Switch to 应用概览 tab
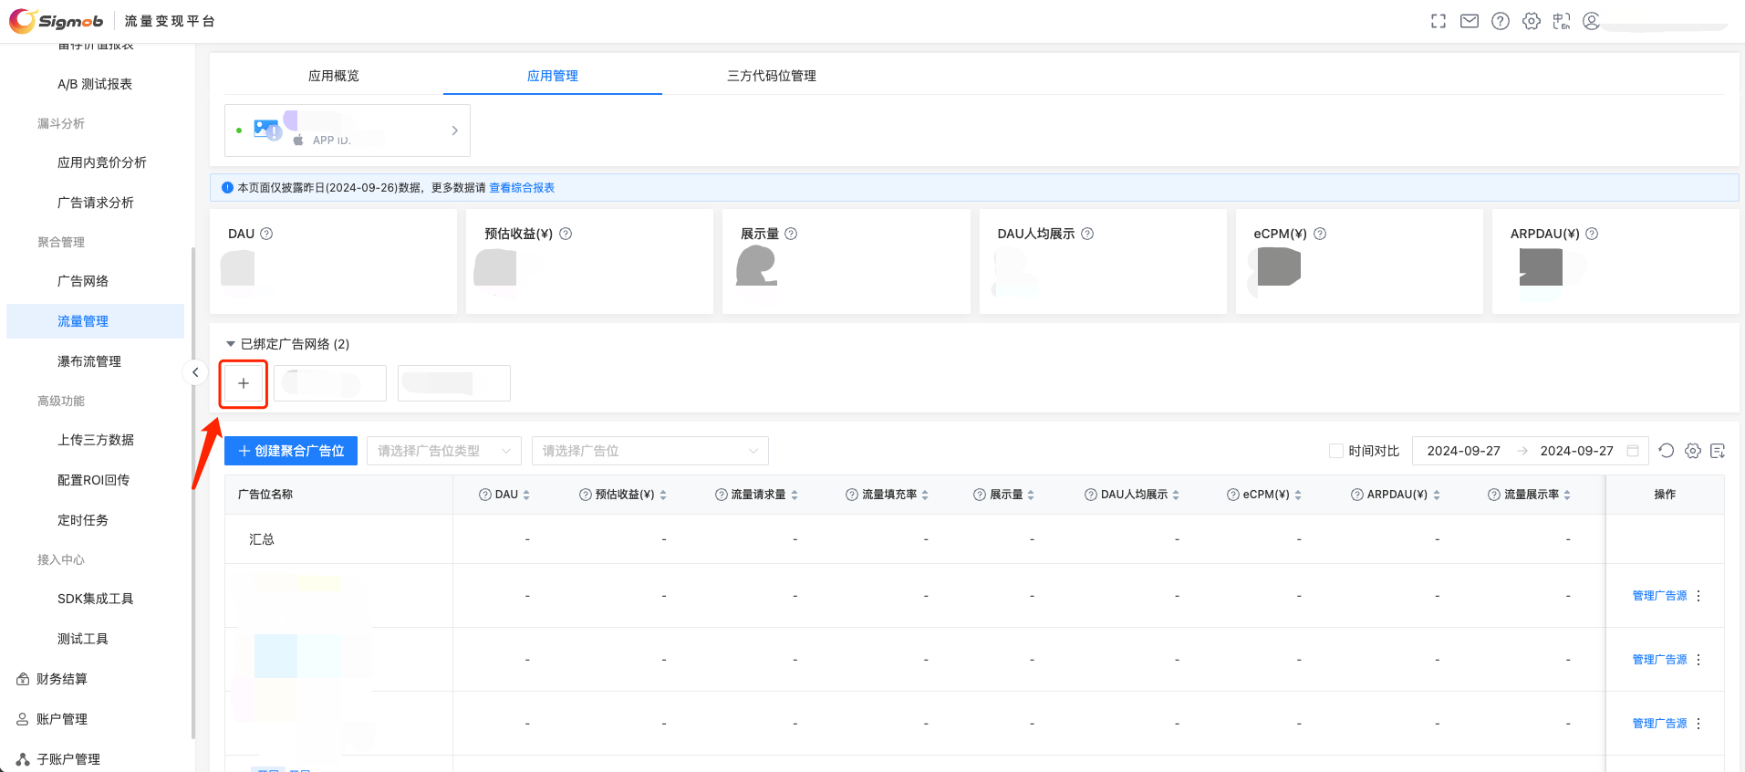 334,76
